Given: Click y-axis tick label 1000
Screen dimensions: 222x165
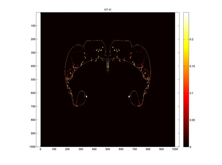Looking at the screenshot, I should pos(32,147).
